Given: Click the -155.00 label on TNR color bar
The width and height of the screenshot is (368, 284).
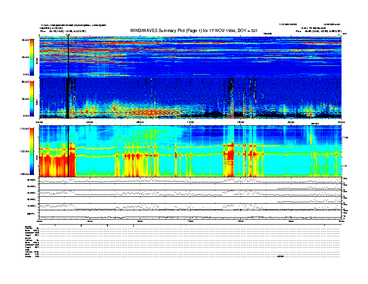Looking at the screenshot, I should (25, 174).
